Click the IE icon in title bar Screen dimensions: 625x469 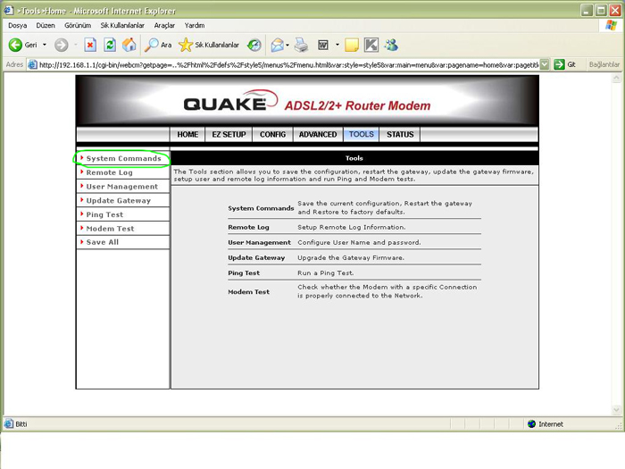tap(8, 11)
